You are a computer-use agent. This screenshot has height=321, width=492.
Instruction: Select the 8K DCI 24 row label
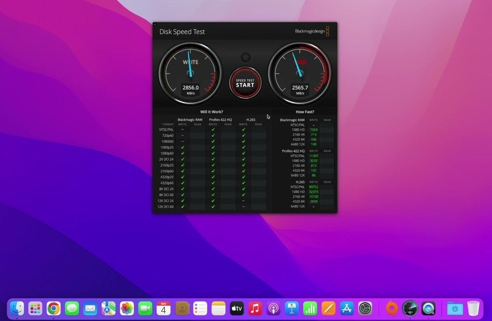(x=167, y=189)
